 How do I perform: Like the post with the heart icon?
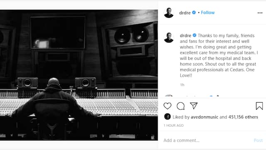click(x=167, y=106)
